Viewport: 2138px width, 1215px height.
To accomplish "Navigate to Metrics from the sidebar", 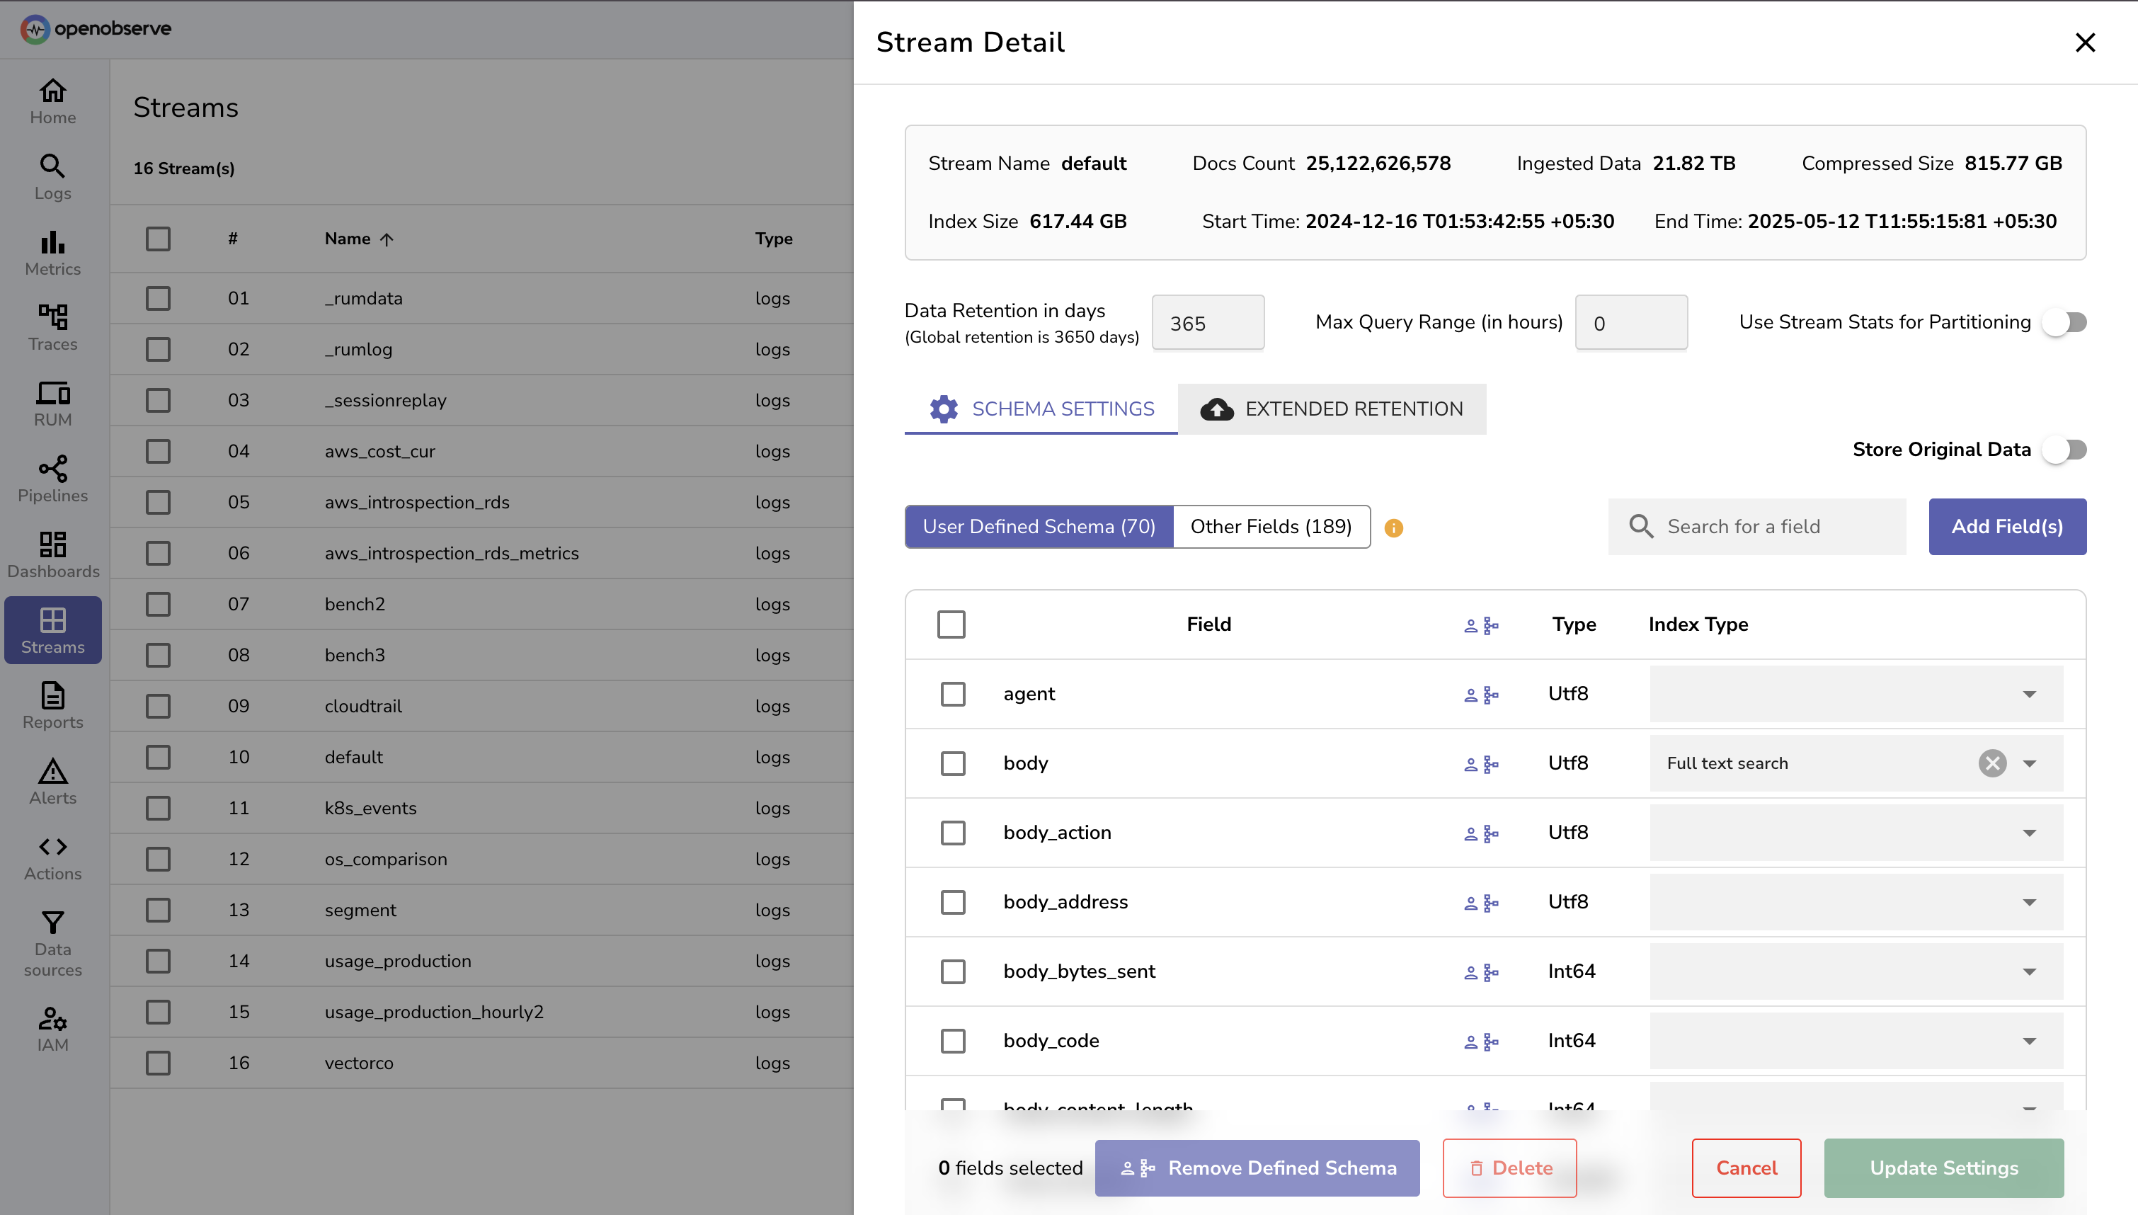I will point(52,252).
